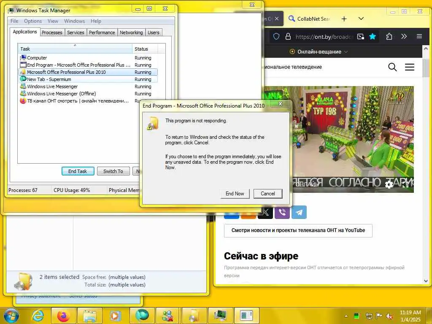Open a new Firefox tab with plus button

pos(344,19)
